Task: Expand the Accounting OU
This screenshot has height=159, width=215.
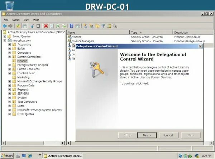Action: click(x=9, y=44)
